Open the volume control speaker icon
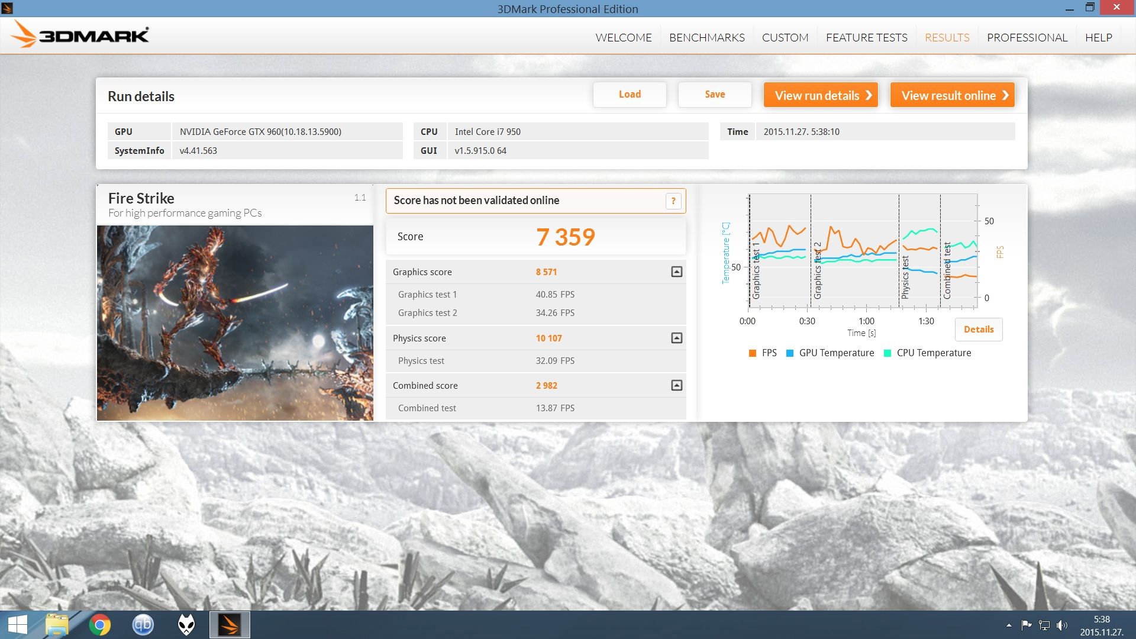This screenshot has width=1136, height=639. 1062,625
